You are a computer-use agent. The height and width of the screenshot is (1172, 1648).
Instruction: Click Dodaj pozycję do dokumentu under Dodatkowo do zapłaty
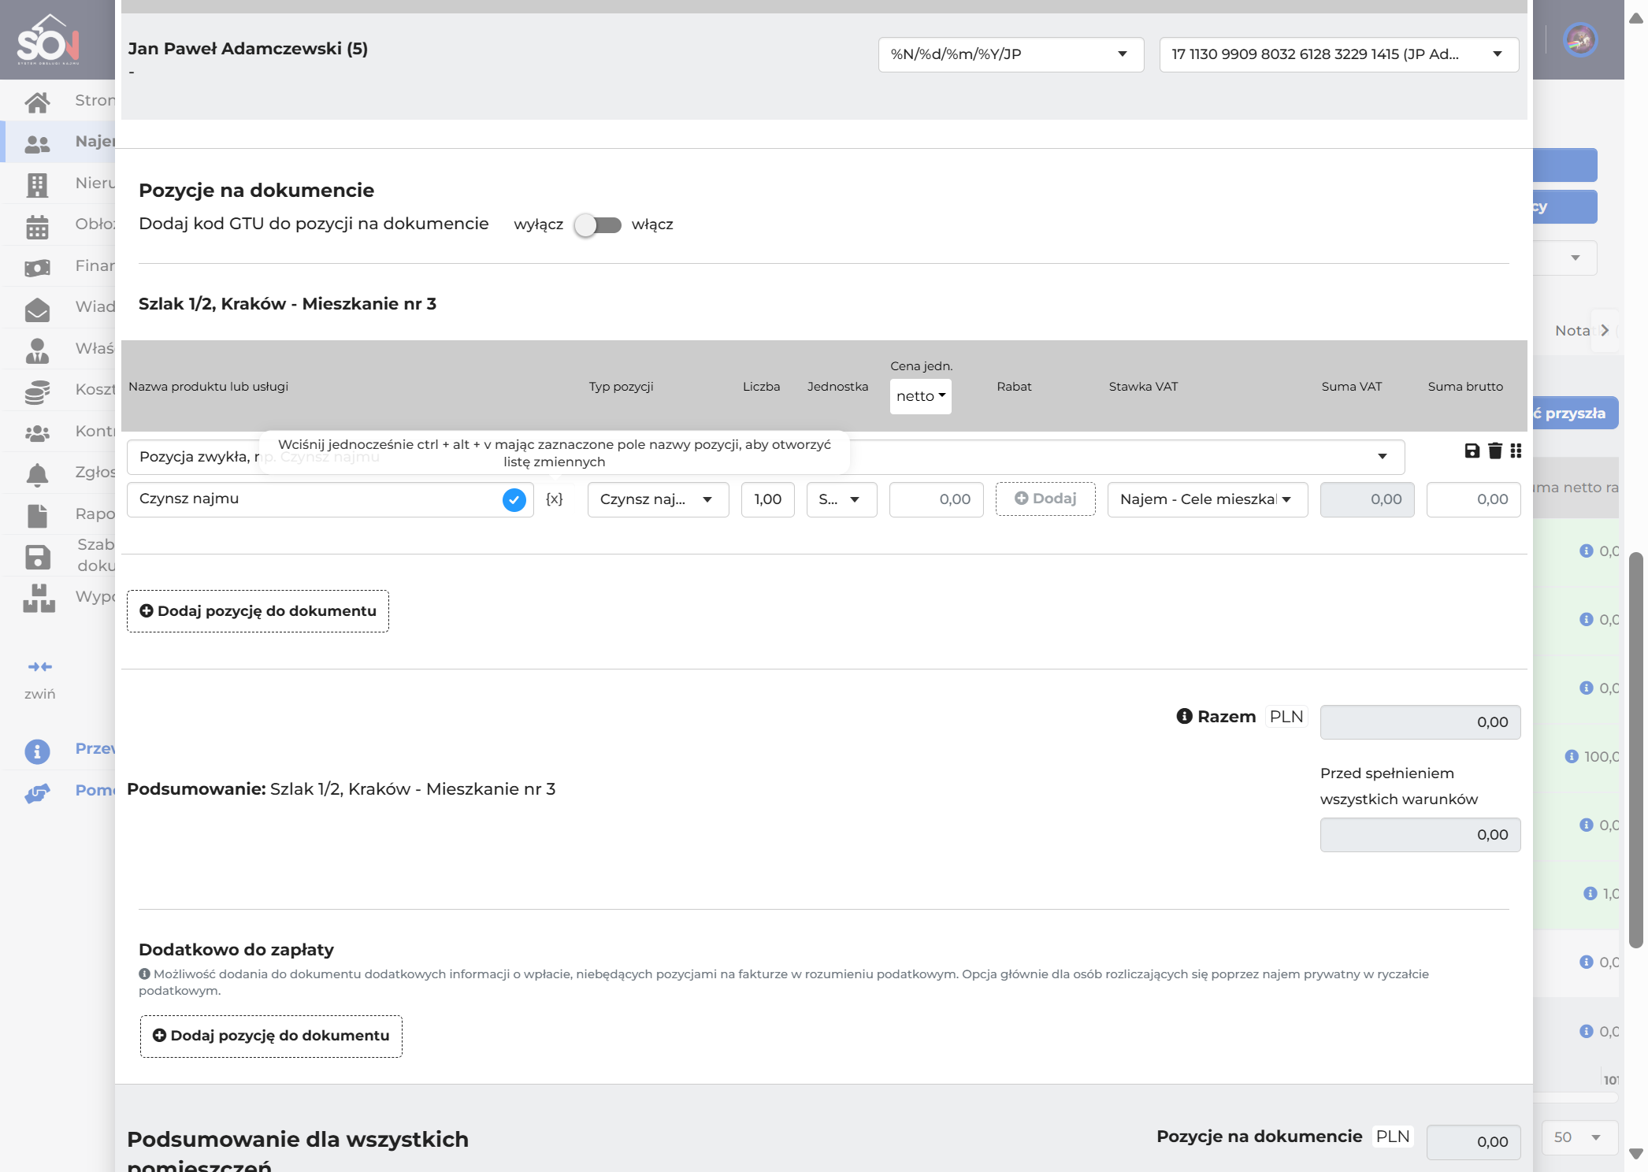(271, 1036)
